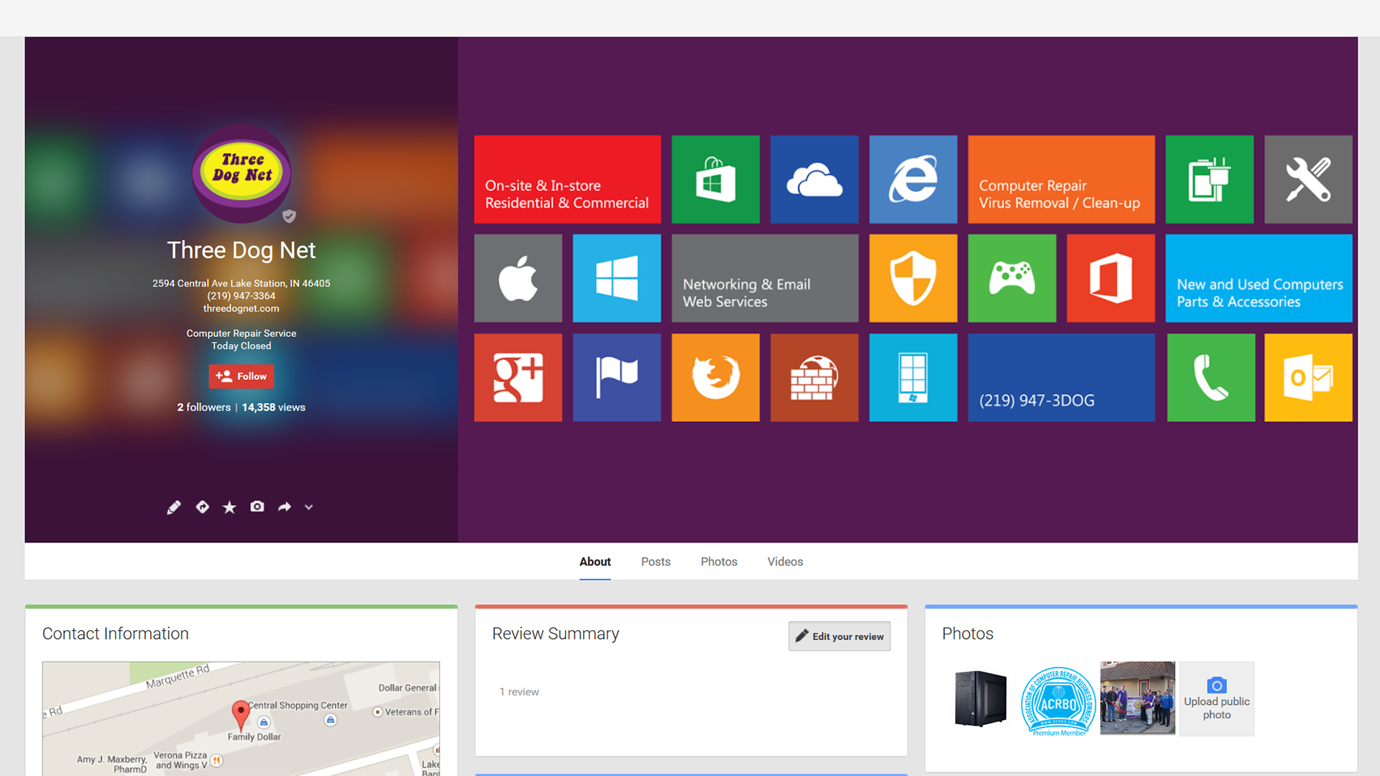1380x776 pixels.
Task: Click the wrench and screwdriver tools tile
Action: point(1308,180)
